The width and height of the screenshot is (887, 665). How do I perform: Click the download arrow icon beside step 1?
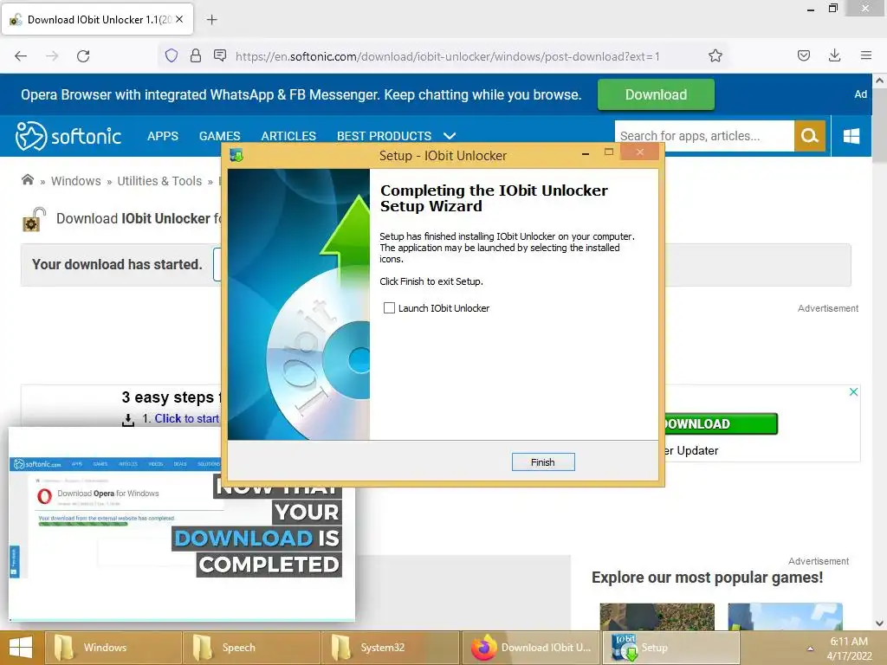coord(128,420)
